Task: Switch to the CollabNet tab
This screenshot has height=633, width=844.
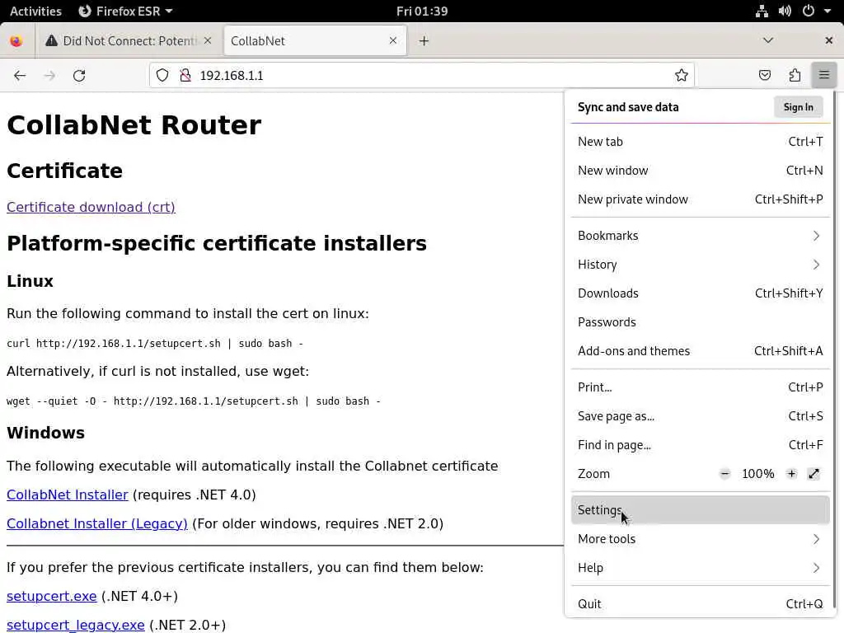Action: 315,41
